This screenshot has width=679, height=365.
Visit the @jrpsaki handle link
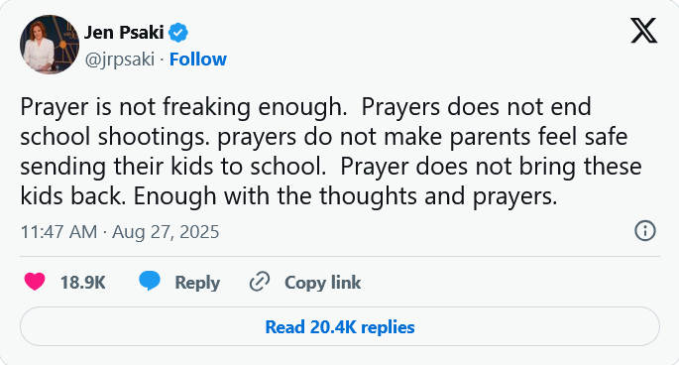click(x=120, y=60)
